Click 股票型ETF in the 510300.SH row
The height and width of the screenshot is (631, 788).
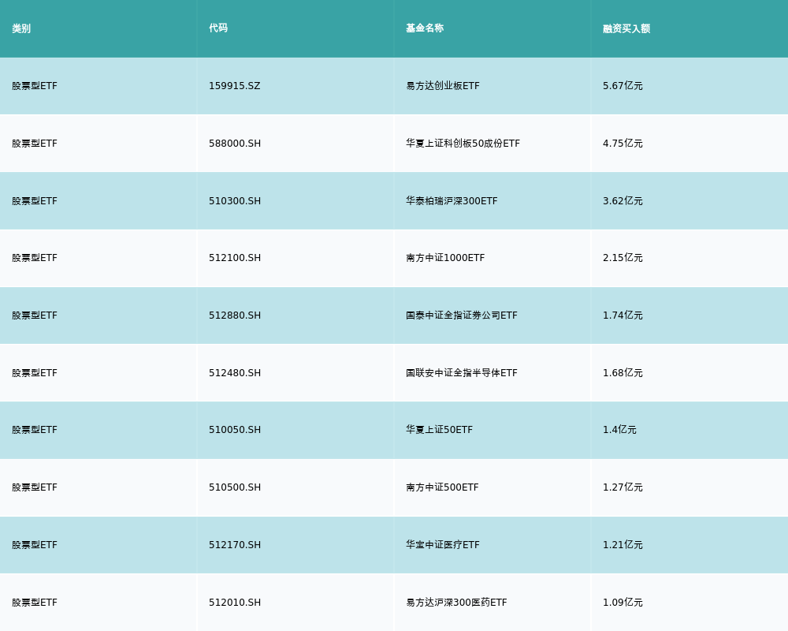coord(35,201)
